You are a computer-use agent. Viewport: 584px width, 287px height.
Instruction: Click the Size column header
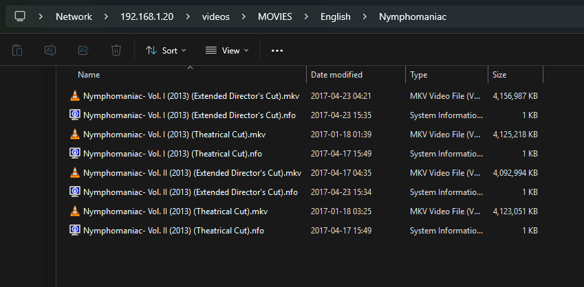click(499, 75)
